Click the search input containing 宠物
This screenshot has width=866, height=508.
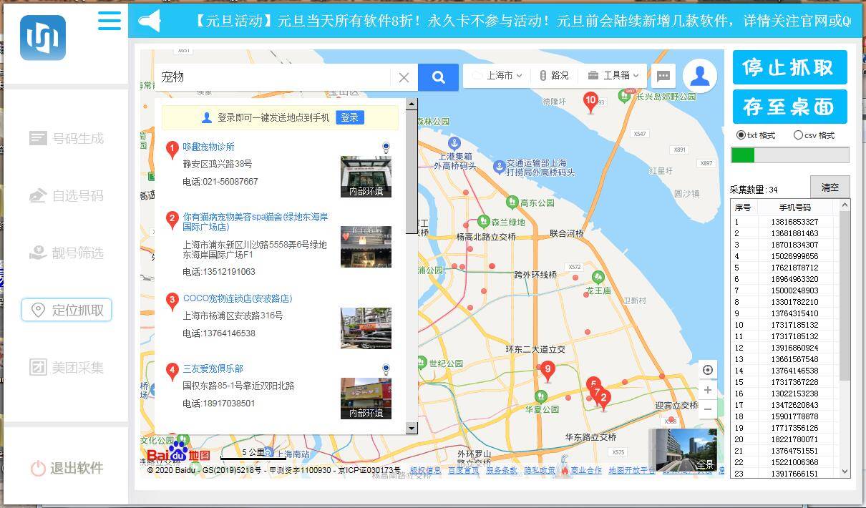click(x=273, y=77)
